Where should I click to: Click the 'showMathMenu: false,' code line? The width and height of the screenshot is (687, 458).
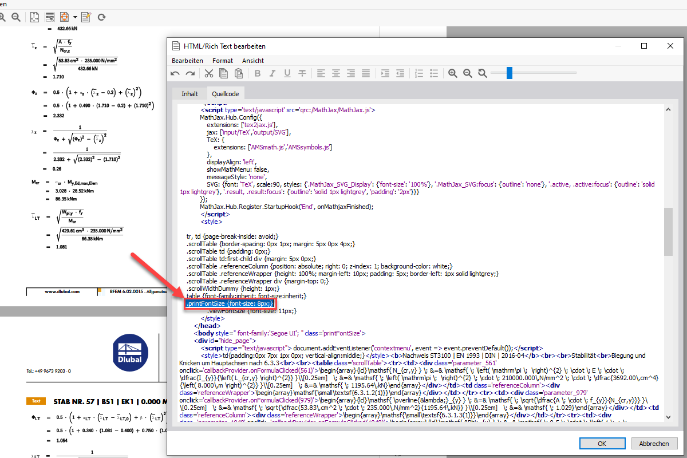click(x=238, y=169)
